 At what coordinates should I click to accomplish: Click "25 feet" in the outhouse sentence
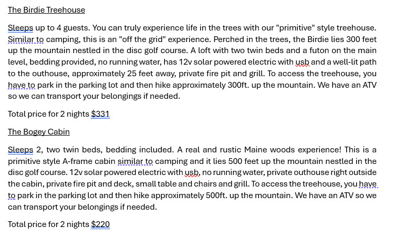160,74
